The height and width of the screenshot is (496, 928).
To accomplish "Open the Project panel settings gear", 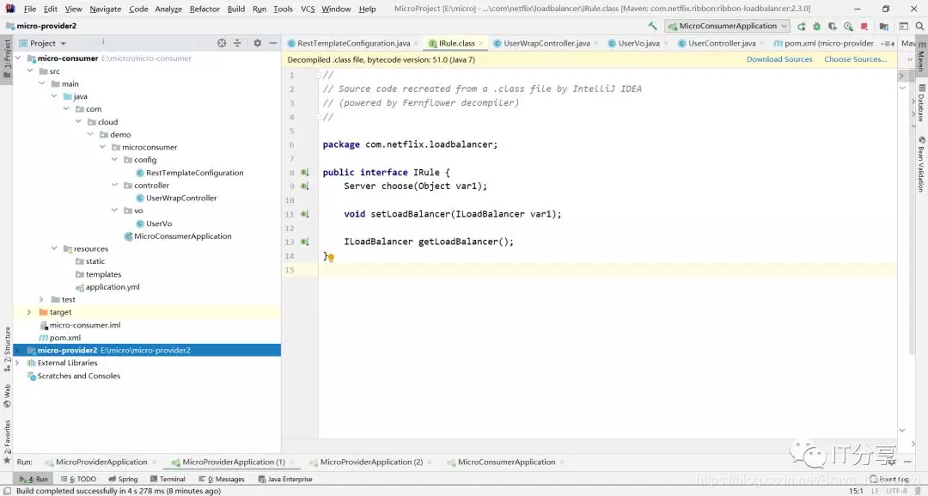I will point(258,43).
